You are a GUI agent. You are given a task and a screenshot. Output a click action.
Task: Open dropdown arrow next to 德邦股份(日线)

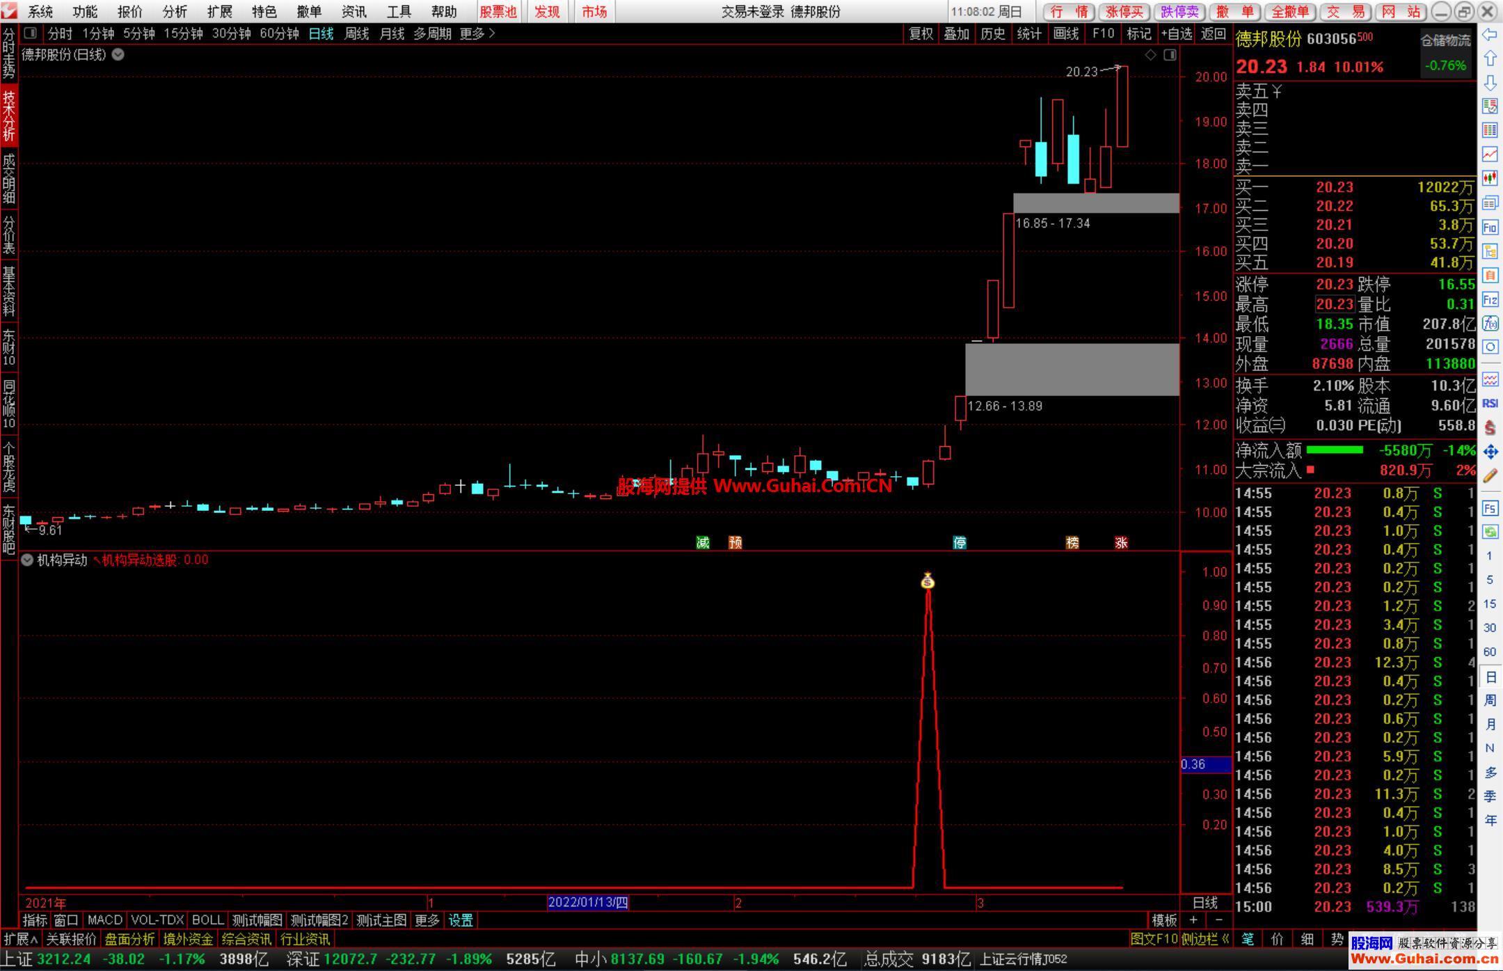[118, 55]
